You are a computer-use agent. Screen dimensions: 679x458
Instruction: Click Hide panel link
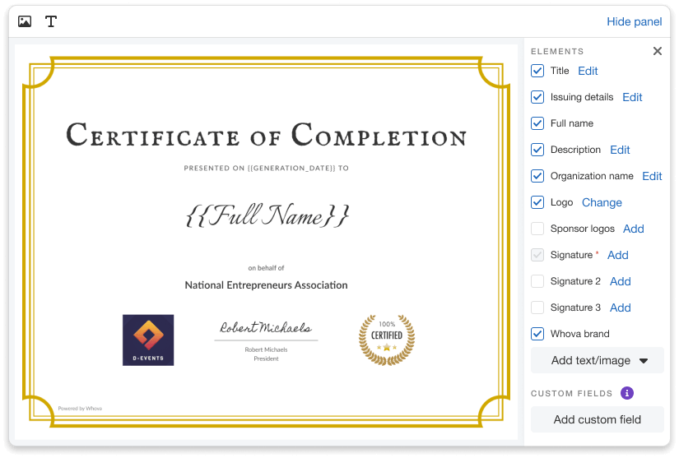click(634, 21)
